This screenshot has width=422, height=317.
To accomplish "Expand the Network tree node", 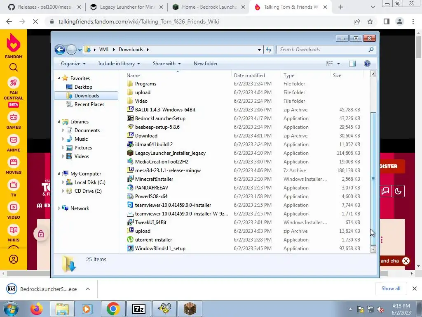I will 59,208.
